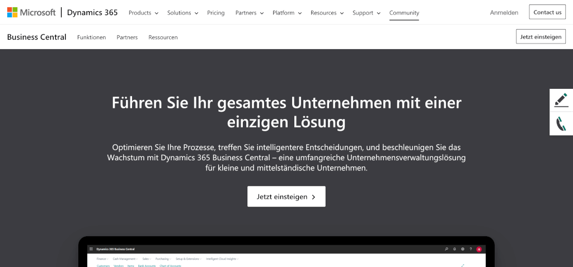Click Items link in preview
The image size is (573, 267).
point(131,266)
